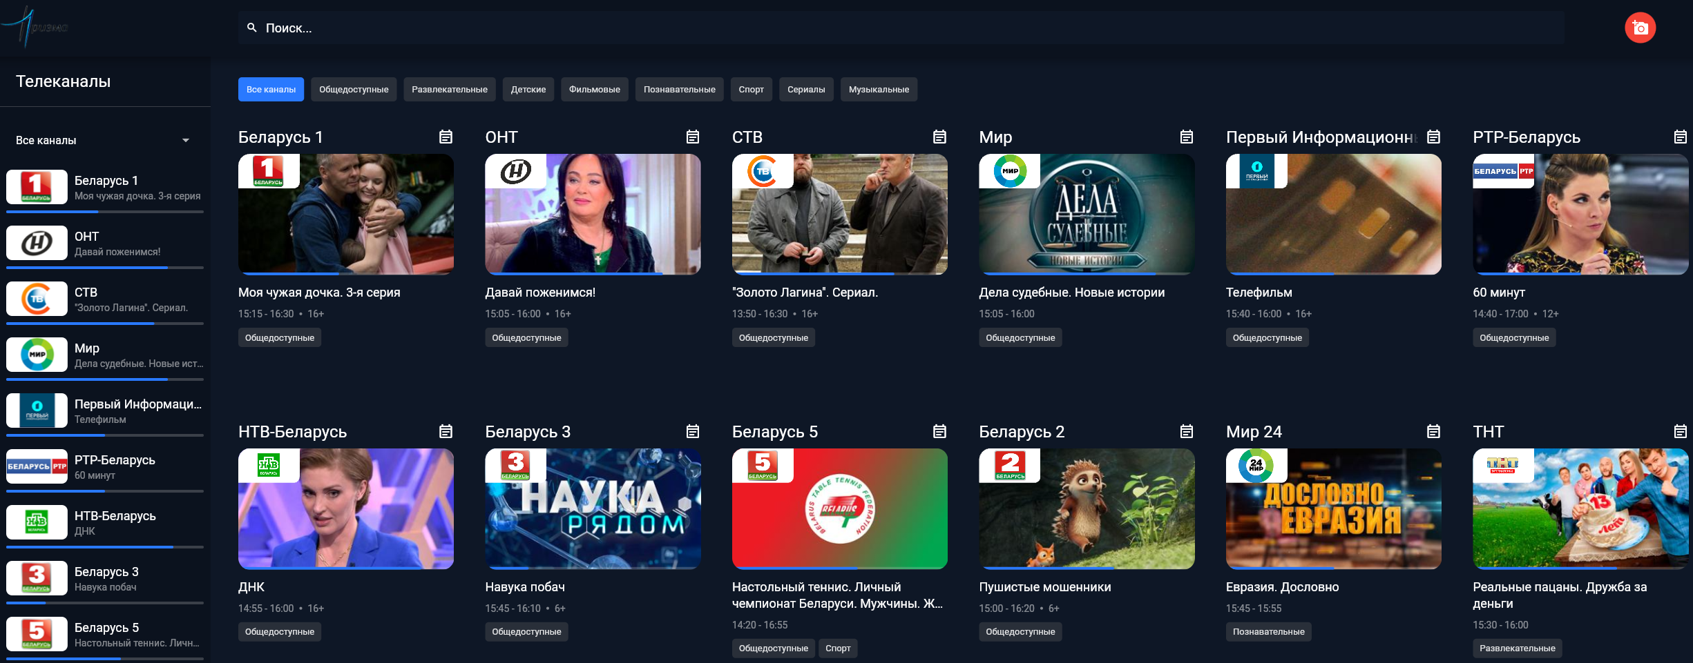Viewport: 1693px width, 663px height.
Task: Click the Спорт tag under Настольный теннис
Action: [x=838, y=648]
